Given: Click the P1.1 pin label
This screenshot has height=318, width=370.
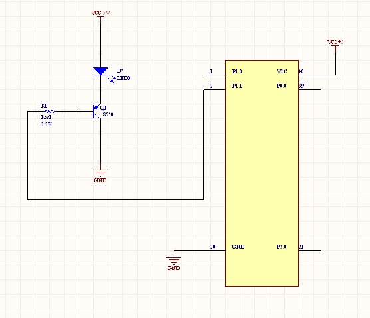Looking at the screenshot, I should [237, 86].
